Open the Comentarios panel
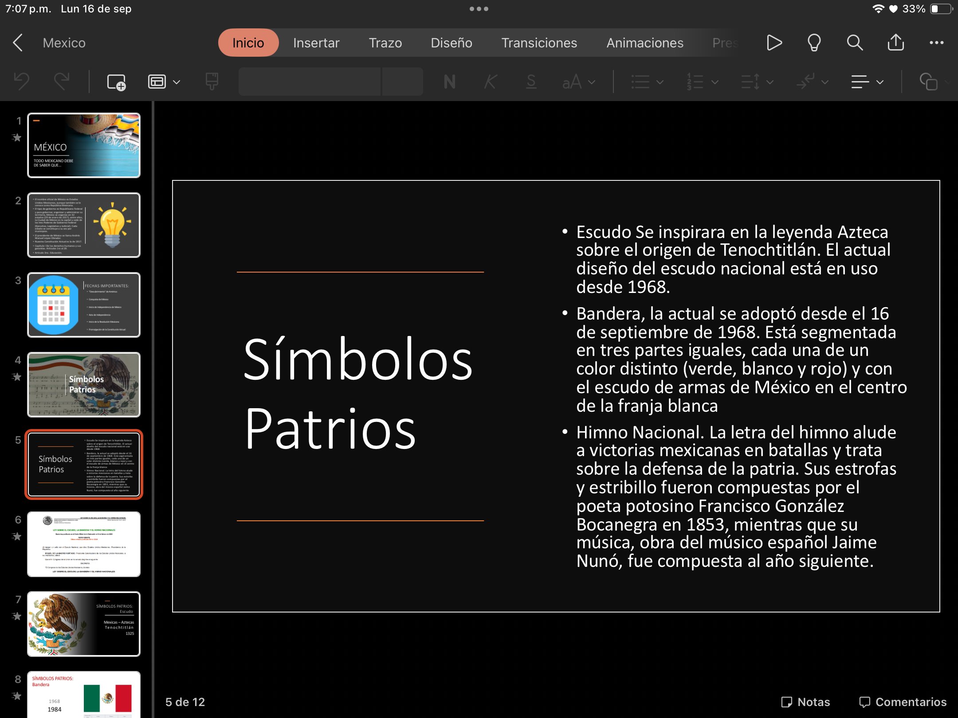Image resolution: width=958 pixels, height=718 pixels. tap(903, 702)
